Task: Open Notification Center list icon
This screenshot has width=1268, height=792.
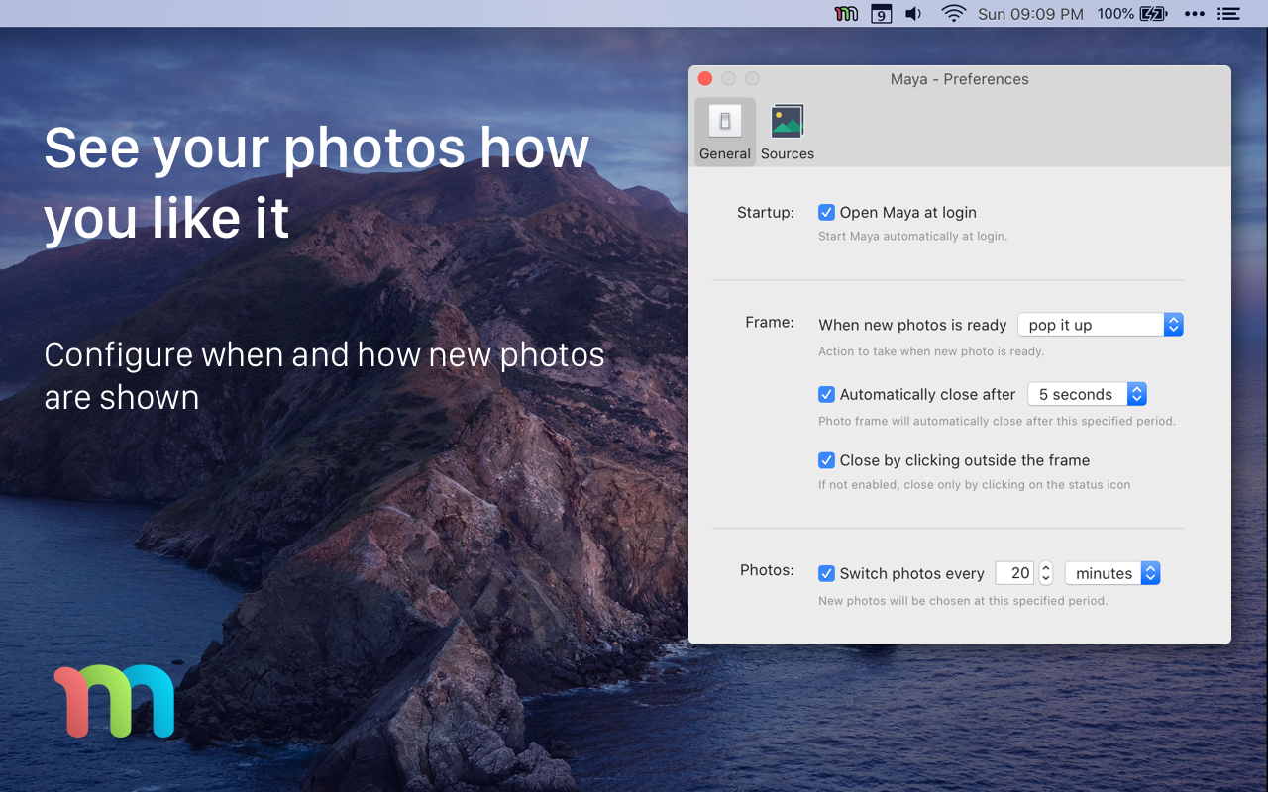Action: pyautogui.click(x=1228, y=14)
